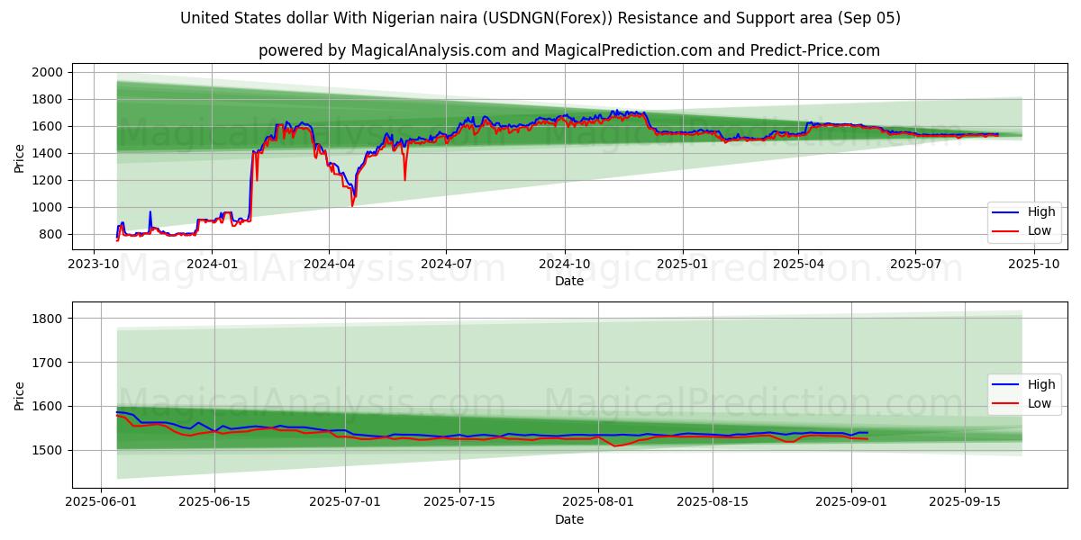Click the 2024-07 date tick label
1081x540 pixels.
pos(447,263)
